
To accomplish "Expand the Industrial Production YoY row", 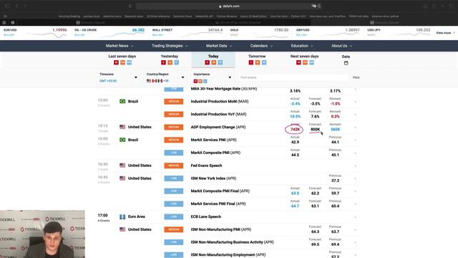I will click(356, 115).
